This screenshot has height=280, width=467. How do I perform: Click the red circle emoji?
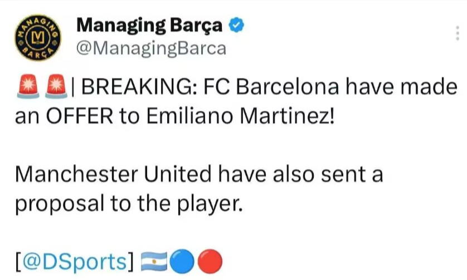[x=210, y=262]
